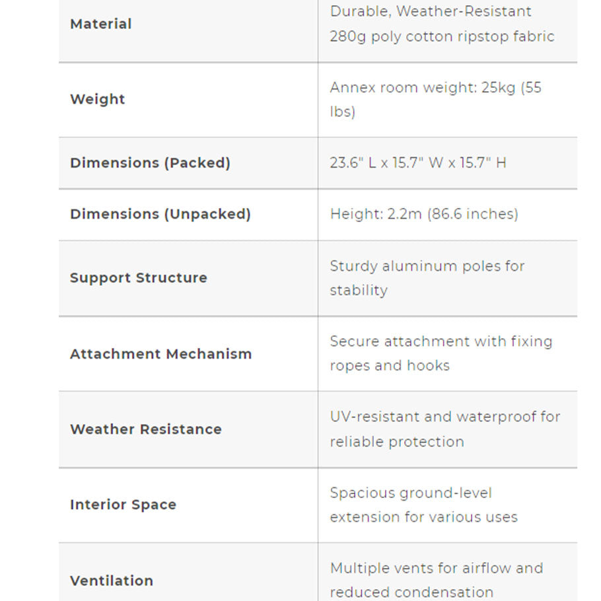Click the 'ropes and hooks' text
This screenshot has height=601, width=601.
coord(389,366)
